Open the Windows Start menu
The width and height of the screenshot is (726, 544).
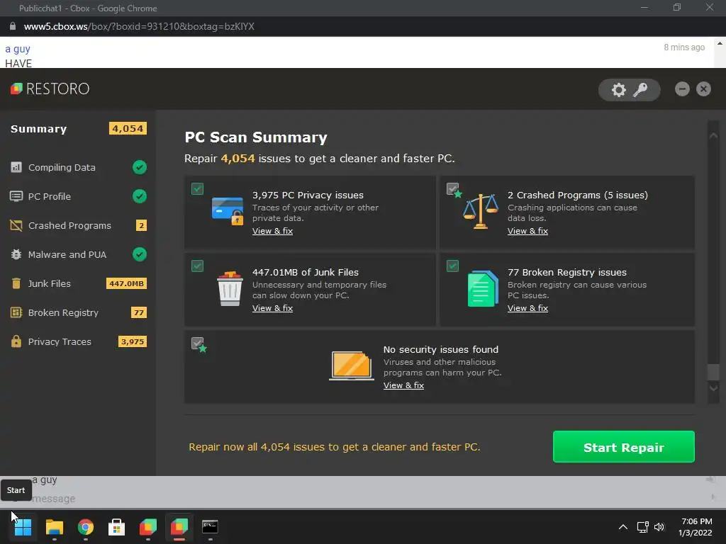click(x=23, y=527)
